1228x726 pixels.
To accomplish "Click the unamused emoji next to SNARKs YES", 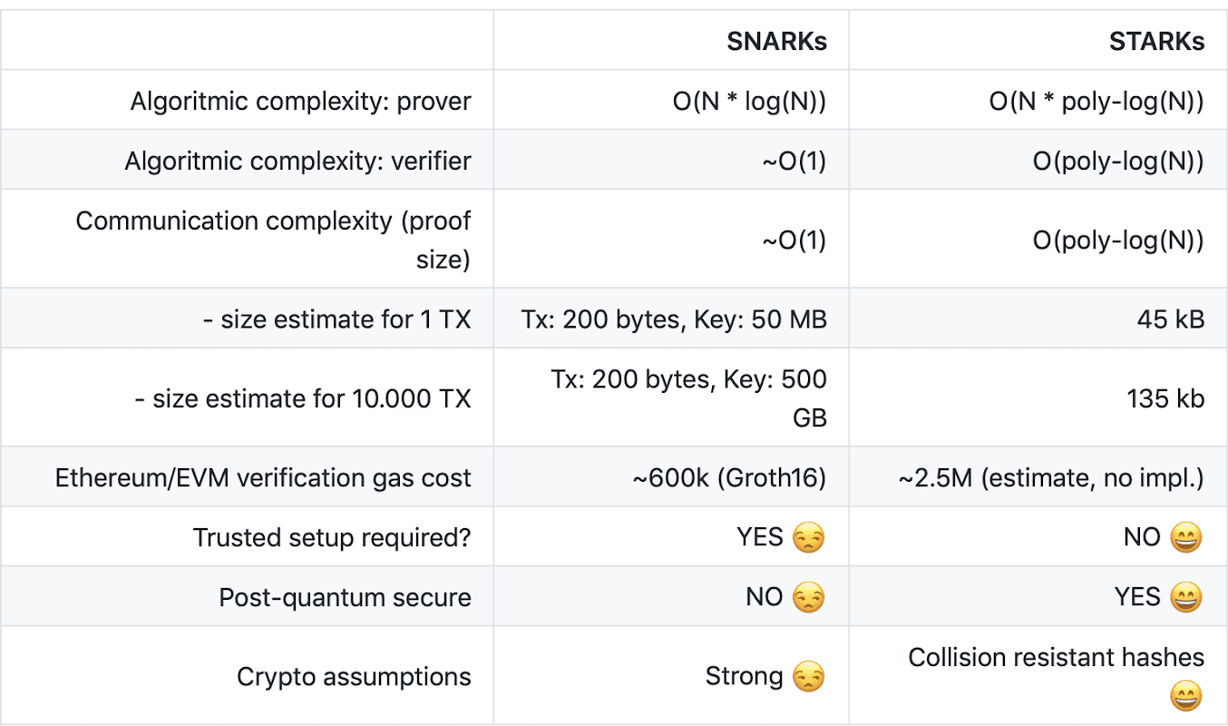I will (x=809, y=538).
